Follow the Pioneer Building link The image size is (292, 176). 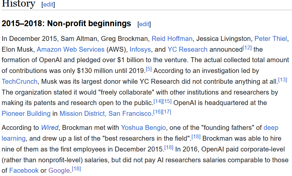pyautogui.click(x=26, y=114)
